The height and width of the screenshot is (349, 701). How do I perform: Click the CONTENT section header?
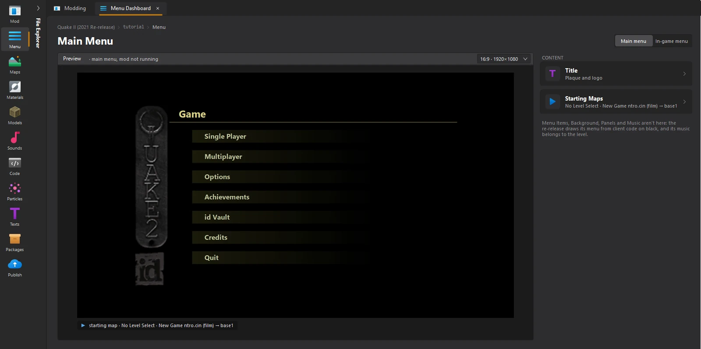[552, 58]
